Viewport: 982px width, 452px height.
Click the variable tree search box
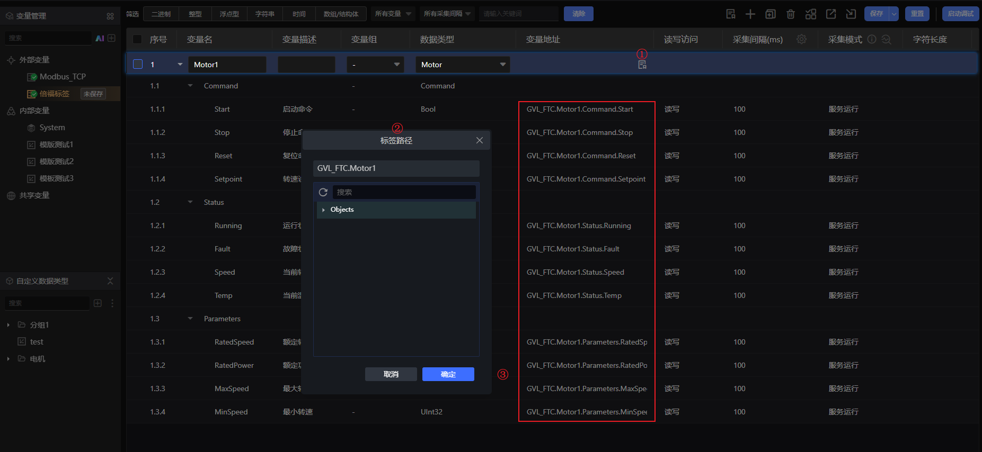pyautogui.click(x=48, y=38)
